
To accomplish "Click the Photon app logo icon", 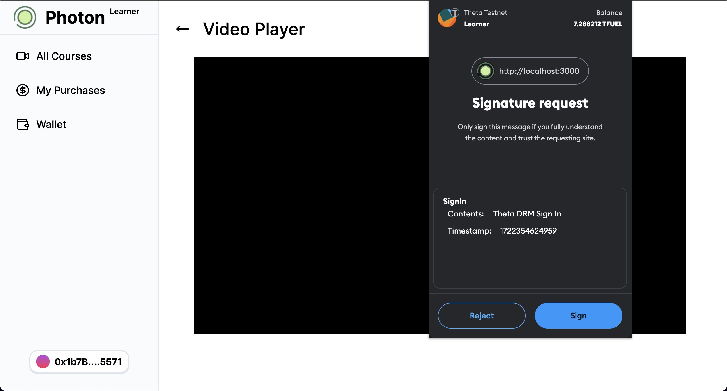I will 25,17.
